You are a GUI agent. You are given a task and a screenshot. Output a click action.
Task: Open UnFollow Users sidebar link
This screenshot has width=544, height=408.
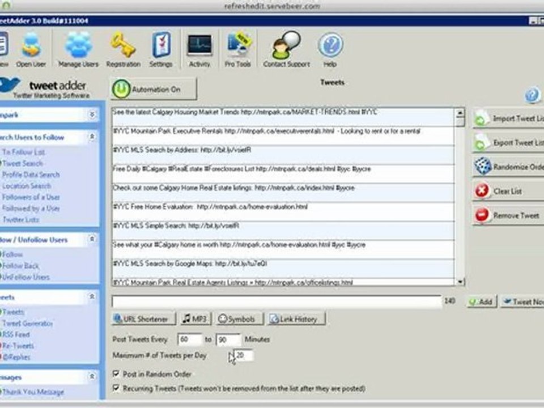click(x=25, y=277)
